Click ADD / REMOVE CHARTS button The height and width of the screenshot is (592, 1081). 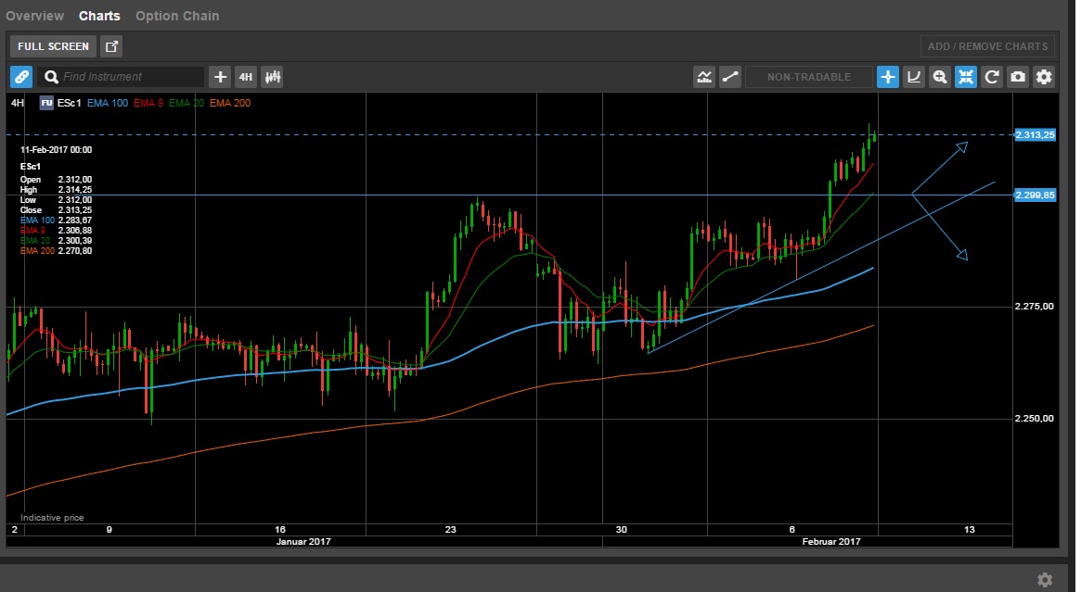[988, 46]
